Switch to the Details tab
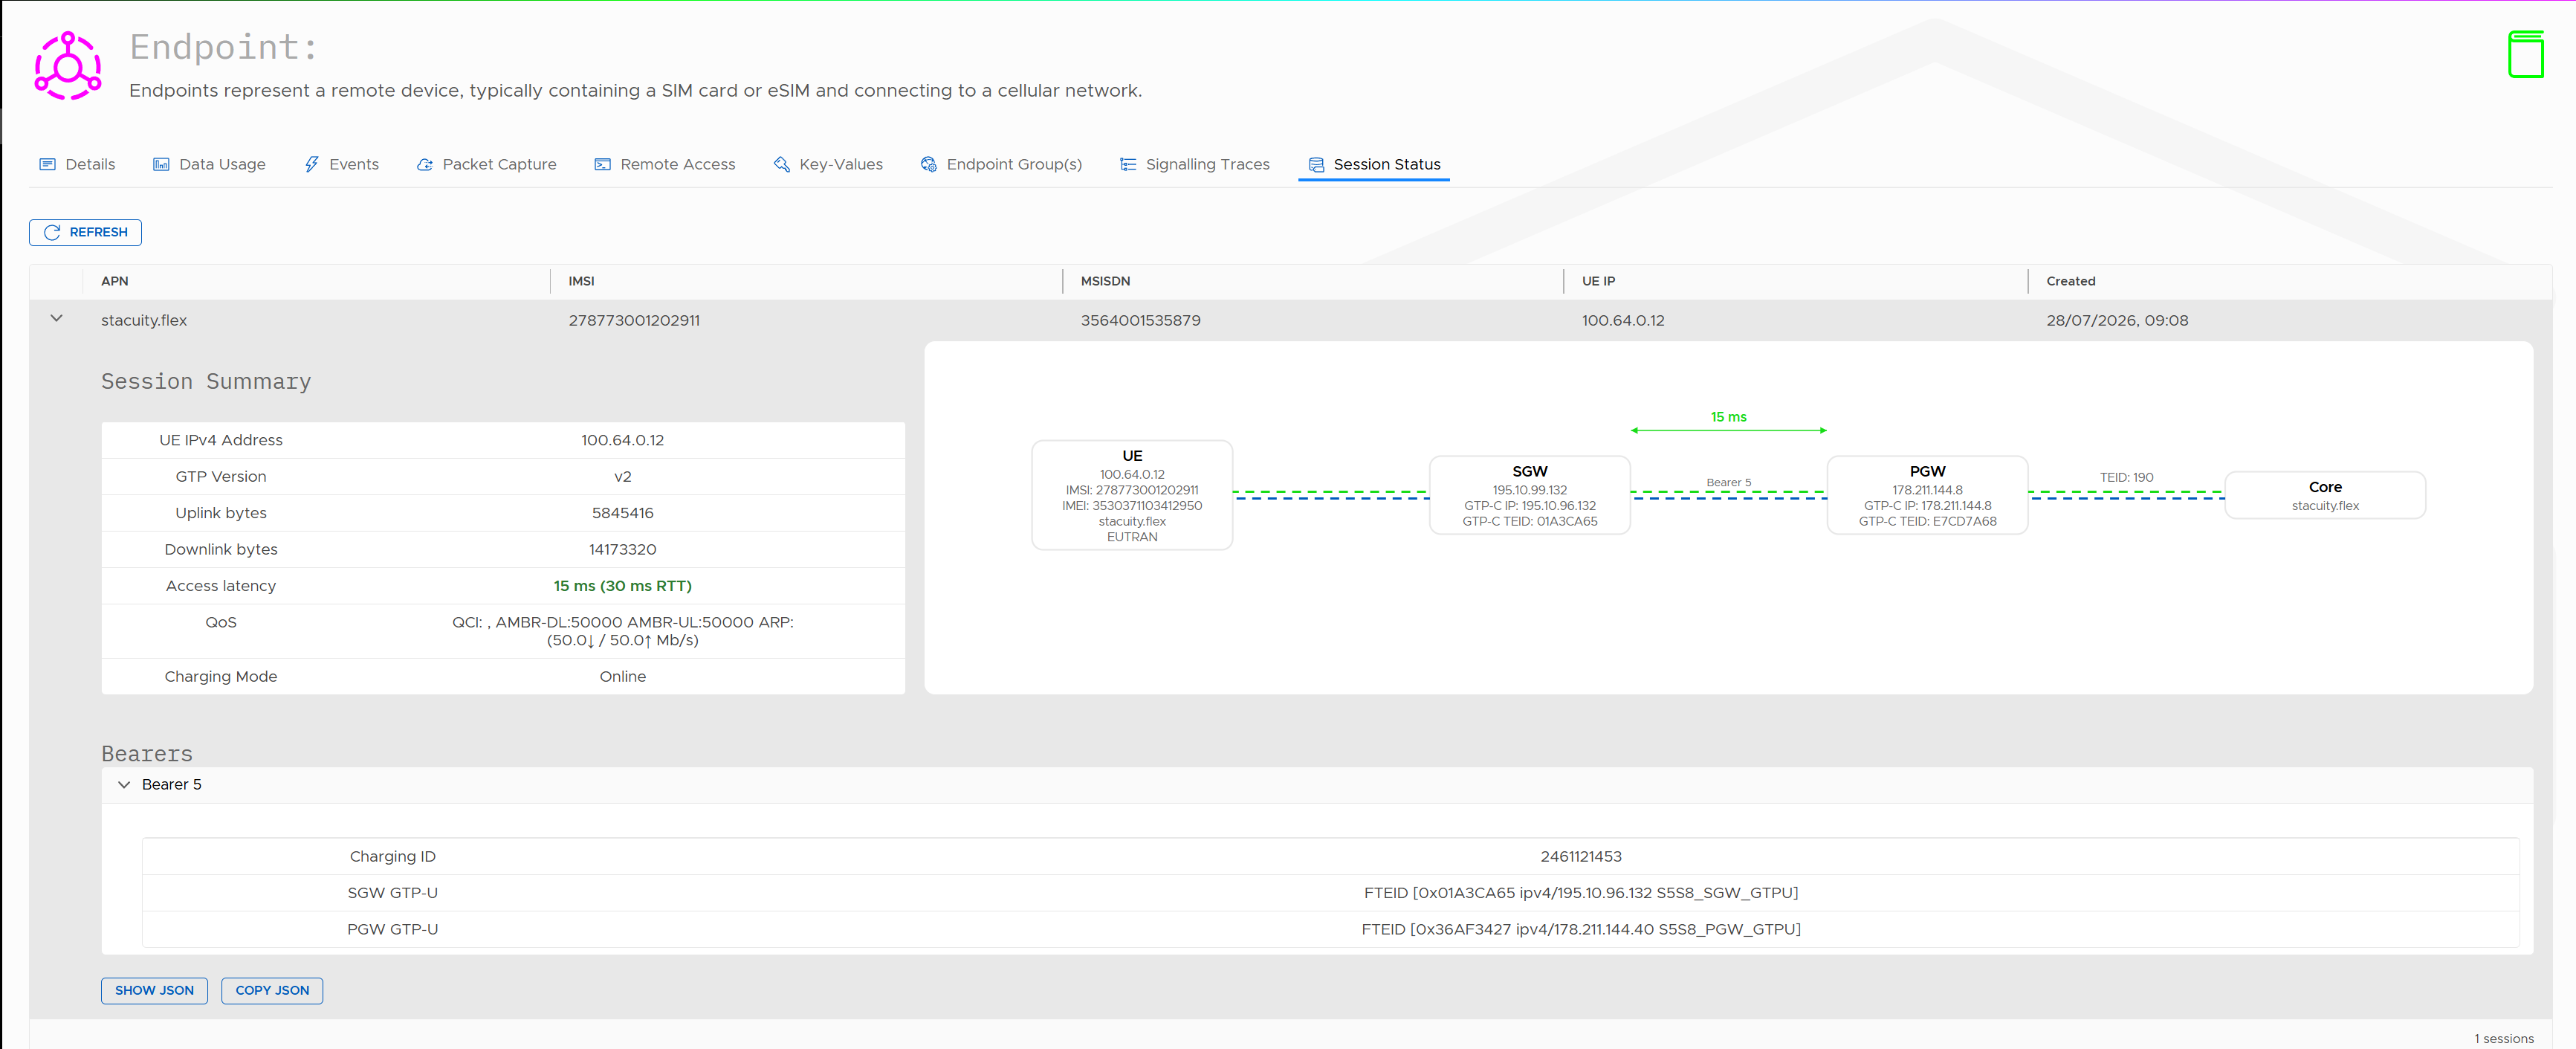The width and height of the screenshot is (2576, 1049). [77, 164]
